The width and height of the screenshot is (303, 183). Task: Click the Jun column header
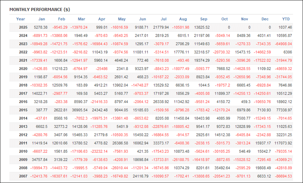pos(142,19)
